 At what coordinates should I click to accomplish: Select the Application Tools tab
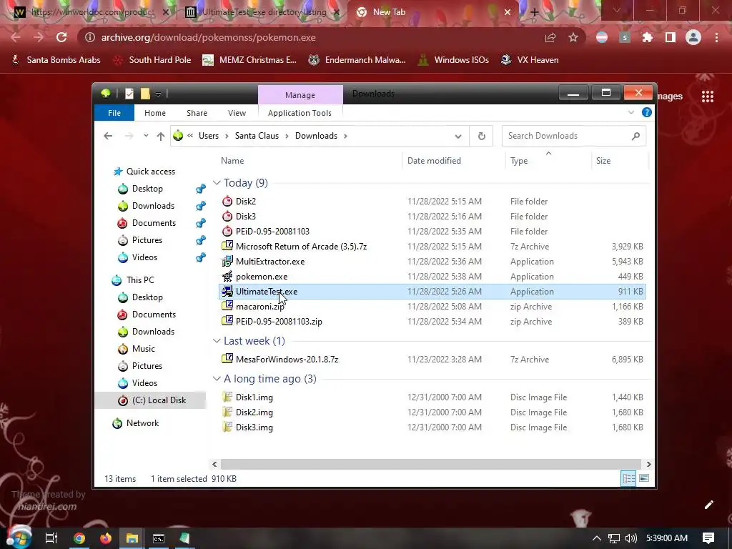tap(300, 113)
